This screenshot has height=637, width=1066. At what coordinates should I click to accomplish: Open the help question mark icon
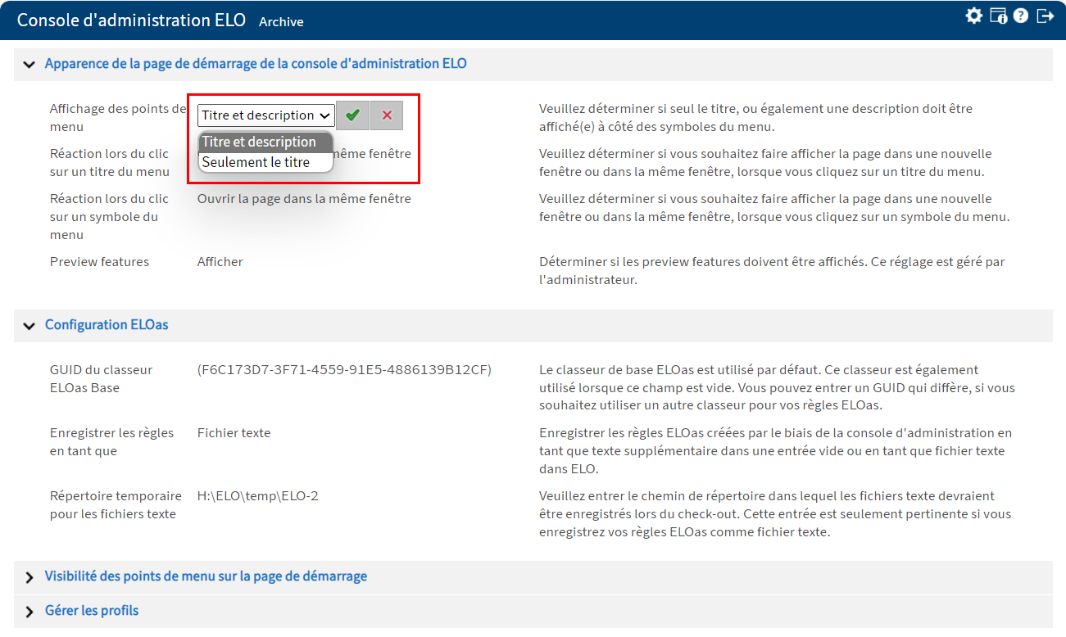tap(1020, 16)
